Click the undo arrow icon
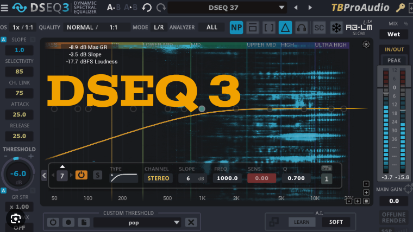The height and width of the screenshot is (232, 413). (x=147, y=8)
